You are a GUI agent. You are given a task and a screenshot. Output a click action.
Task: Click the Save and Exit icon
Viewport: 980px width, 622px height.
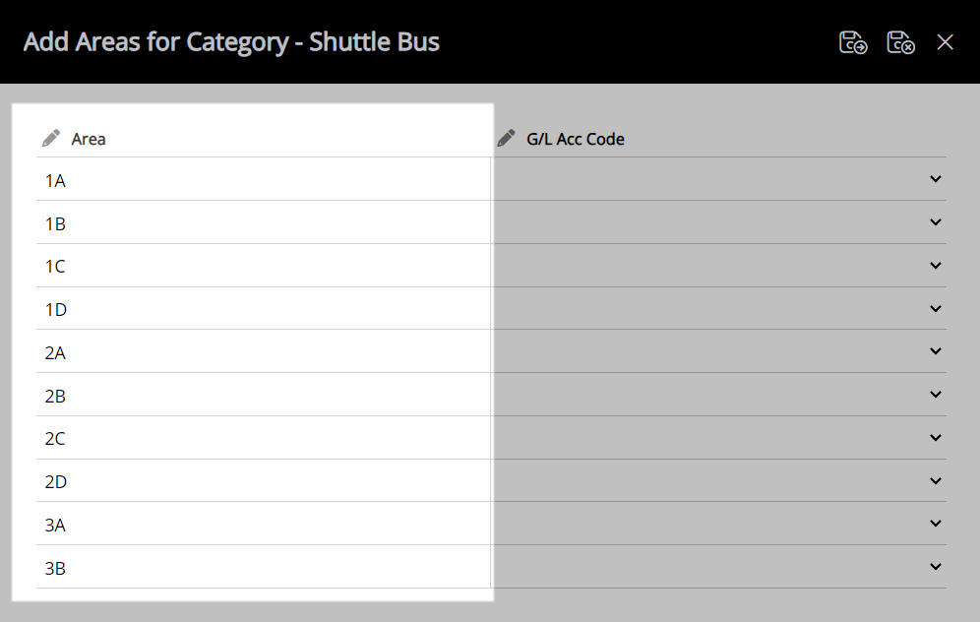click(x=852, y=42)
